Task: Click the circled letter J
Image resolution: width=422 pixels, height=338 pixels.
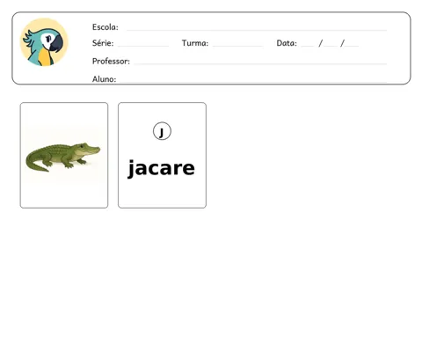Action: (x=162, y=131)
